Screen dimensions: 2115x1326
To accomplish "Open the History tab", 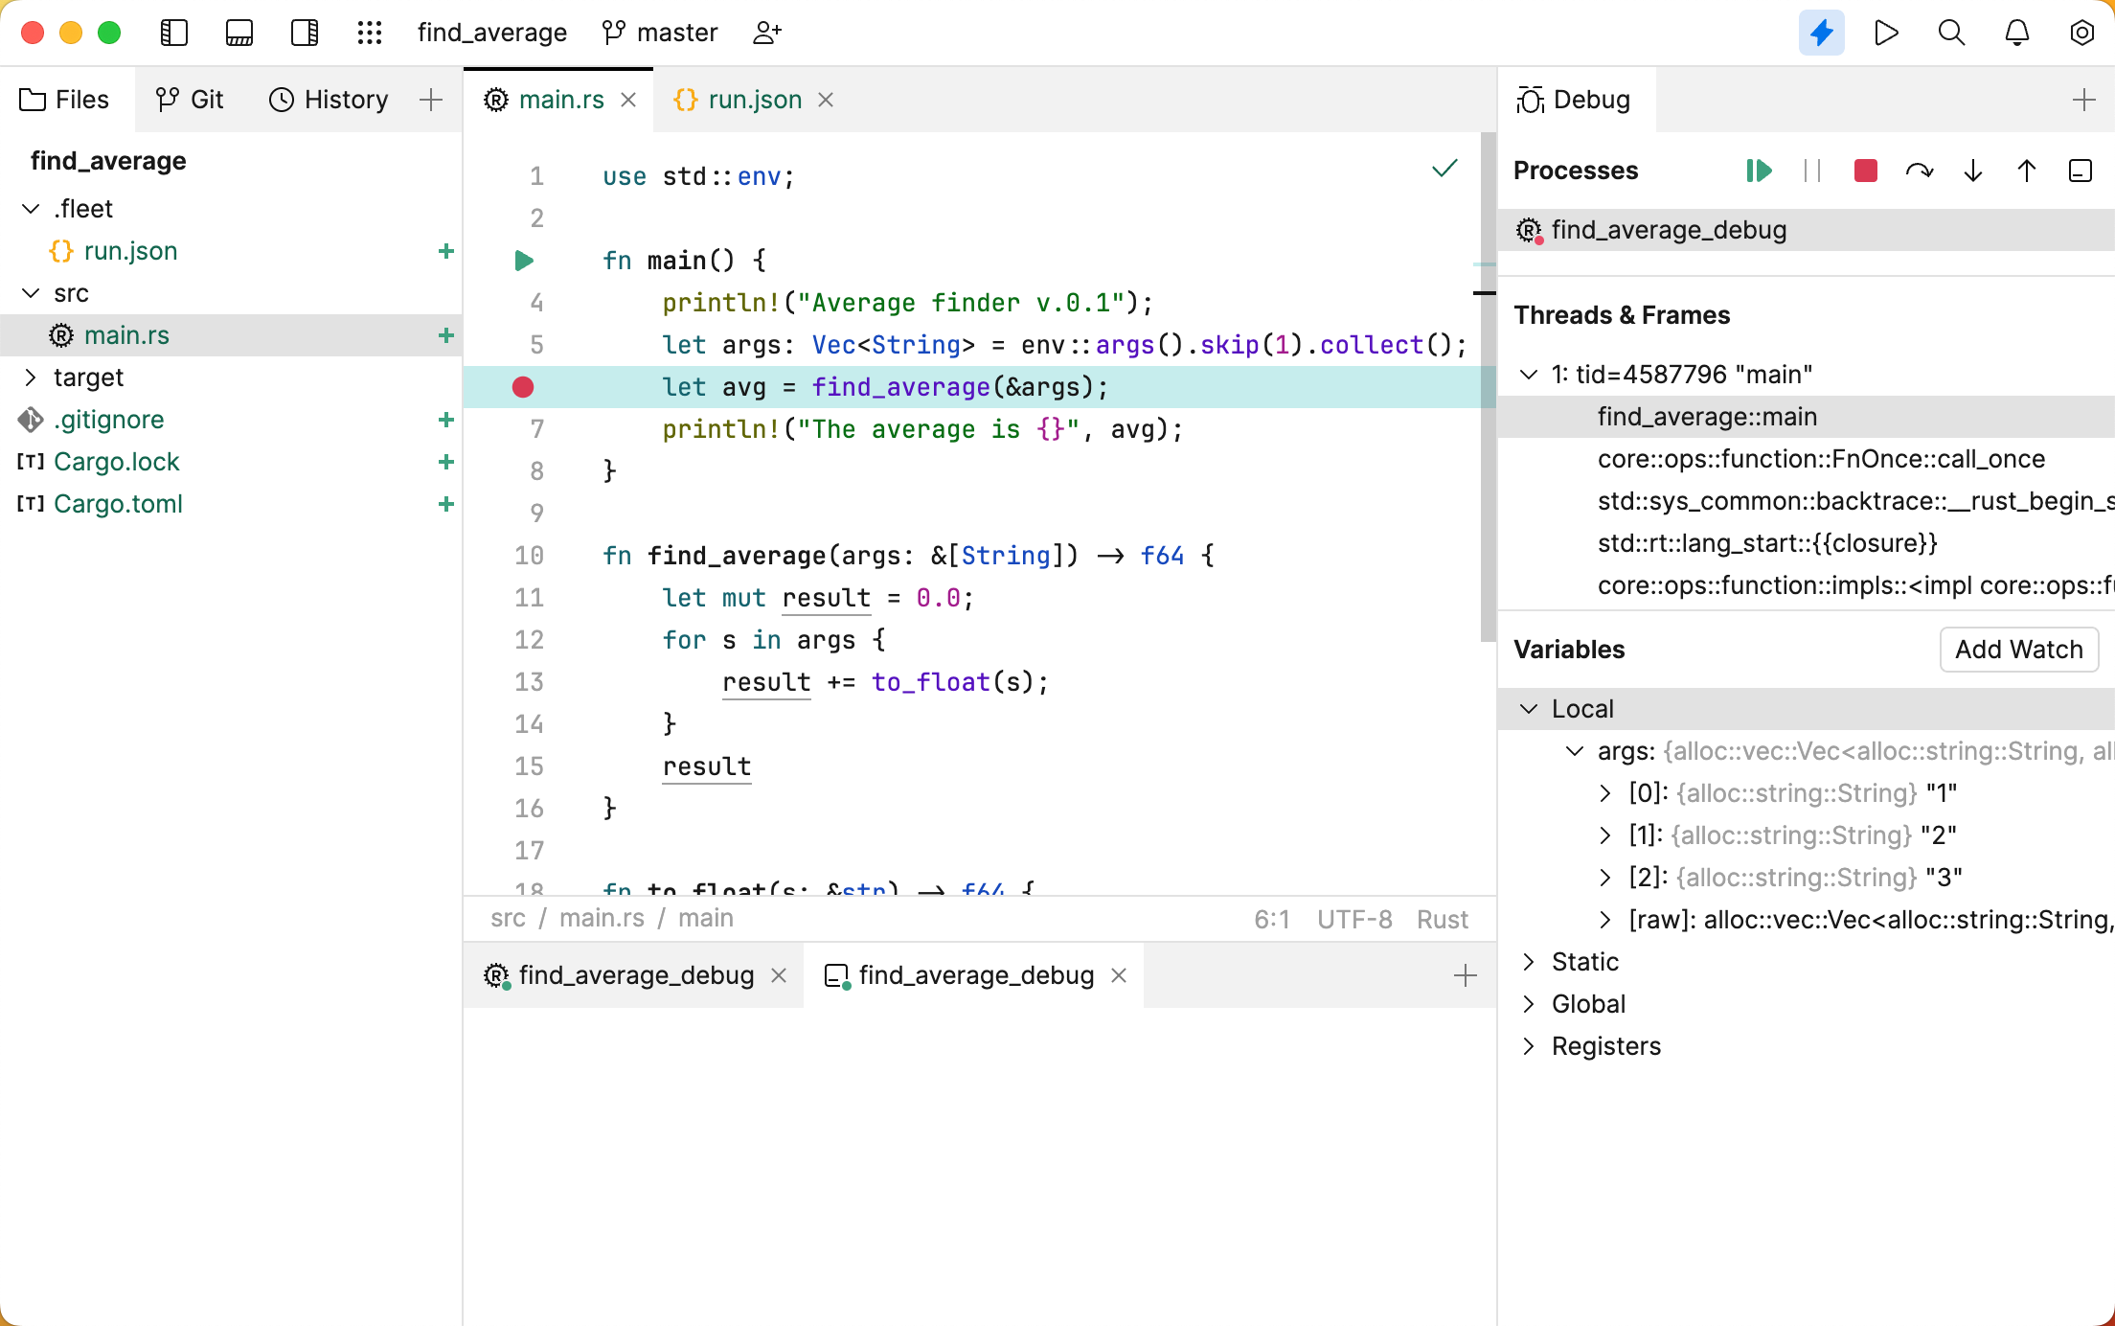I will coord(329,99).
